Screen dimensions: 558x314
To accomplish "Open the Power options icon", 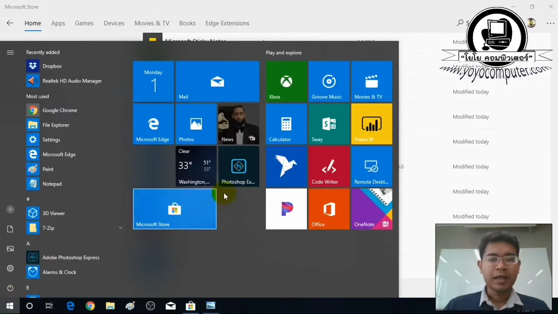I will 10,288.
